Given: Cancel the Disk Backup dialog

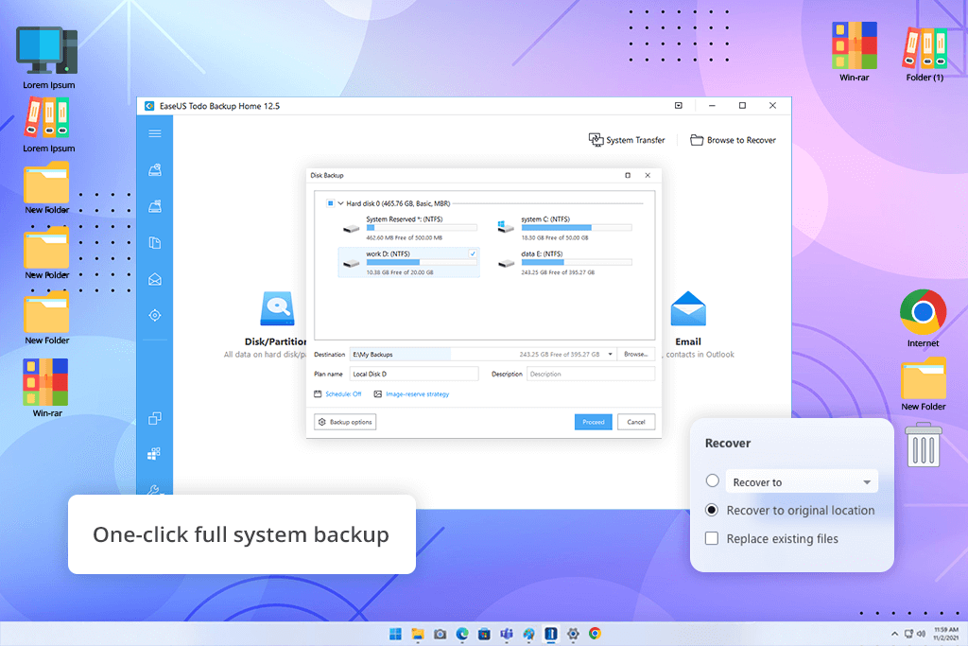Looking at the screenshot, I should point(636,422).
